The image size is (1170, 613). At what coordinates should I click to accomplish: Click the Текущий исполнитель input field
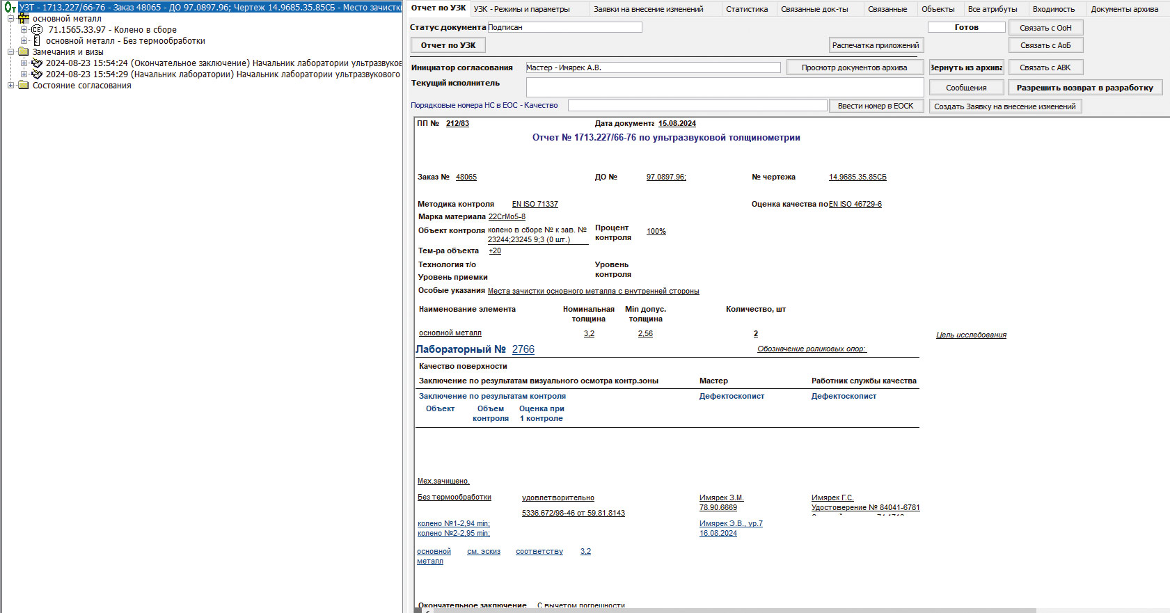pyautogui.click(x=724, y=87)
